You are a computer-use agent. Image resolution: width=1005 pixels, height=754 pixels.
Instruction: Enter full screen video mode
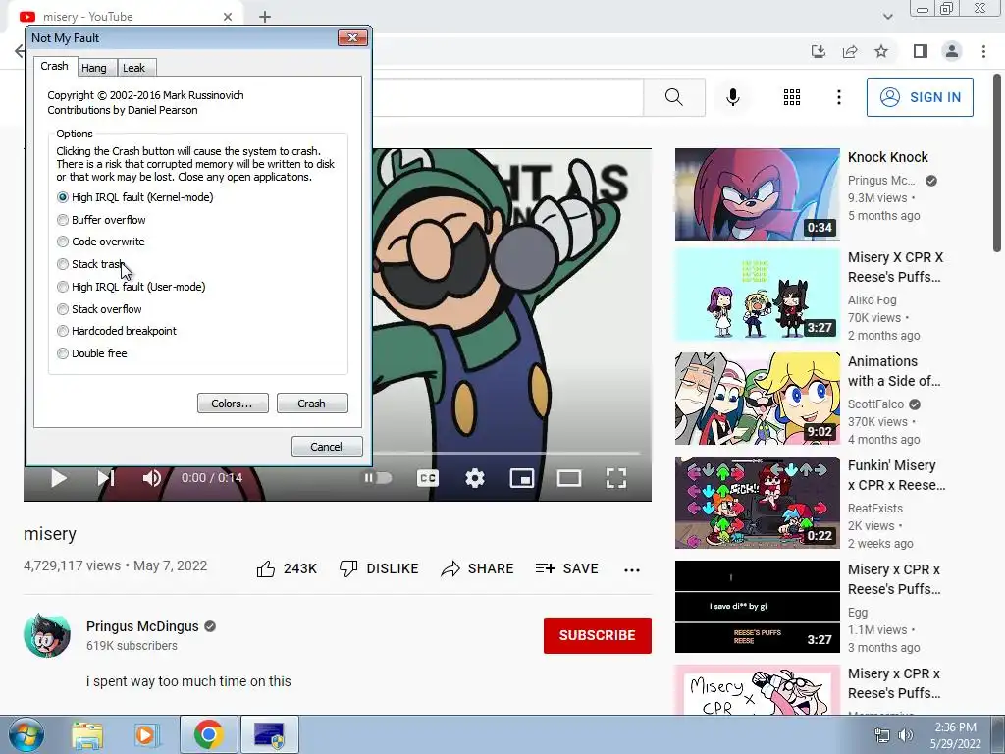click(x=616, y=478)
